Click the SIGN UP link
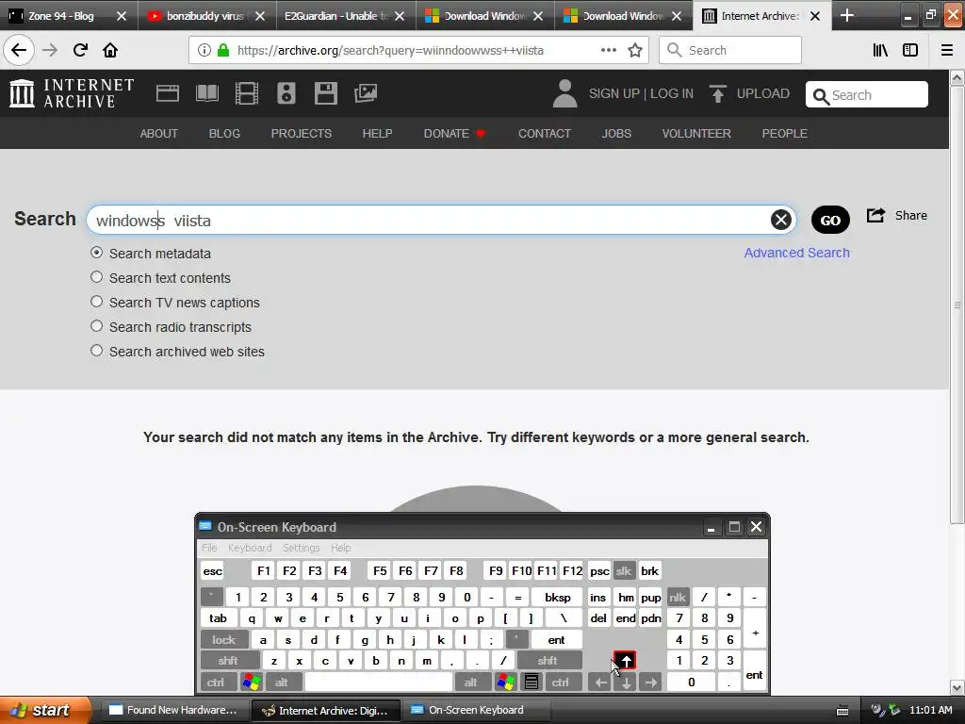The width and height of the screenshot is (965, 724). (x=614, y=93)
